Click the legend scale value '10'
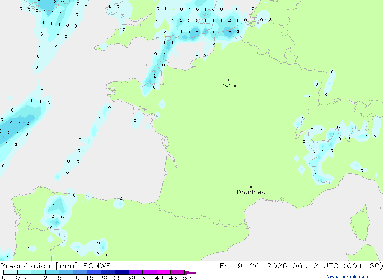Viewport: 383px width, 280px height. click(76, 278)
